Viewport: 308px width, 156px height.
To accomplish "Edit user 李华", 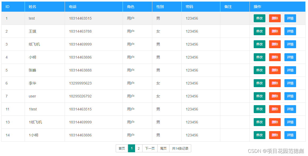I will pyautogui.click(x=259, y=83).
